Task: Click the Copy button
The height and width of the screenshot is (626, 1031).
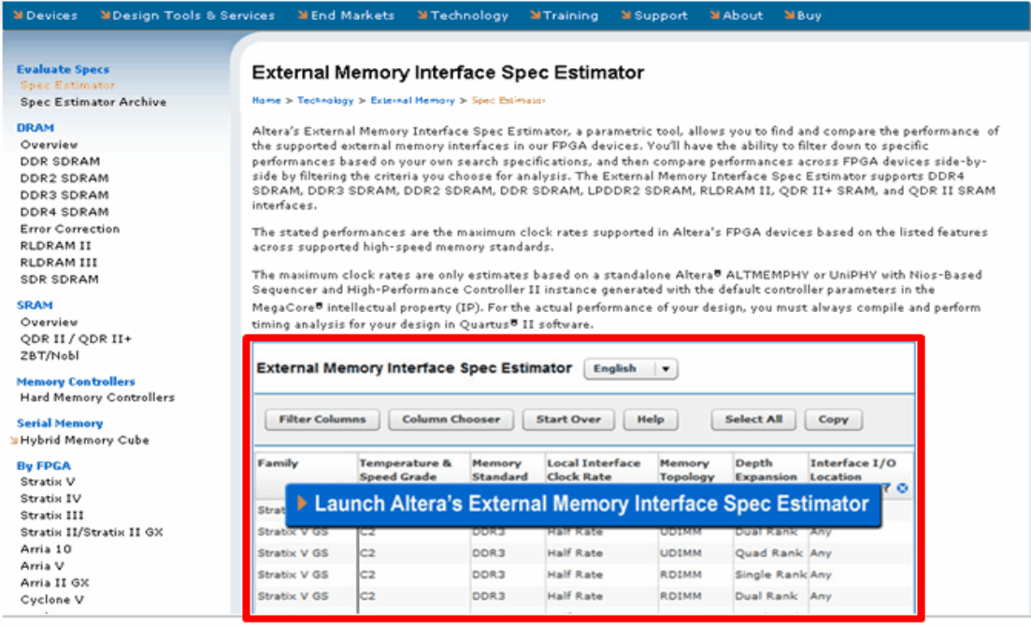Action: tap(833, 420)
